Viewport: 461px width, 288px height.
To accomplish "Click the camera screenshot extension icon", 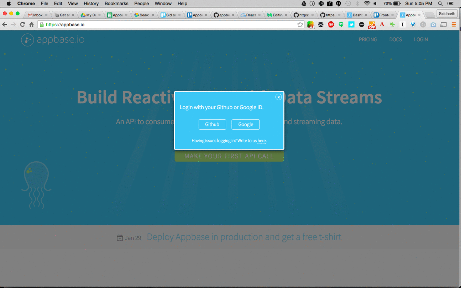I will pos(433,25).
